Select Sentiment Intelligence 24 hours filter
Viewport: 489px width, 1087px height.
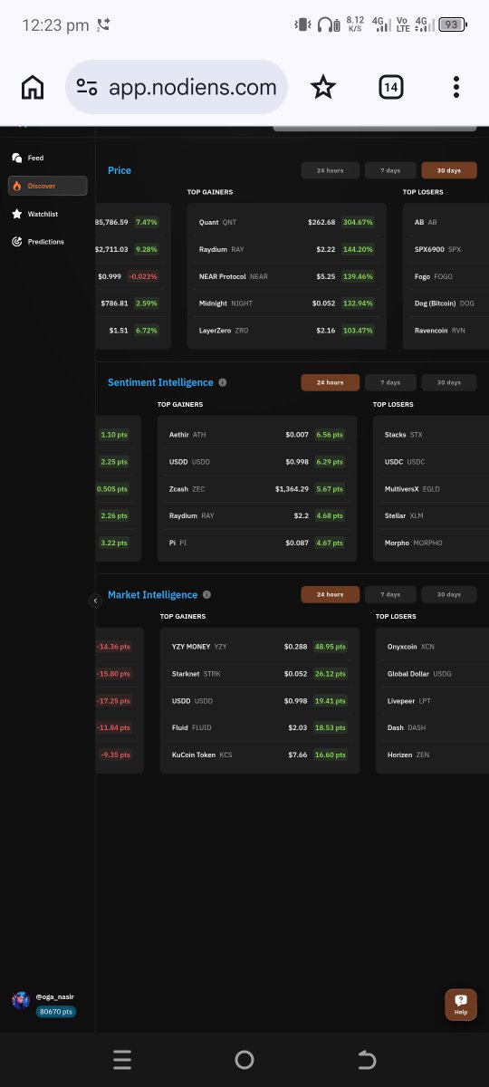point(330,382)
